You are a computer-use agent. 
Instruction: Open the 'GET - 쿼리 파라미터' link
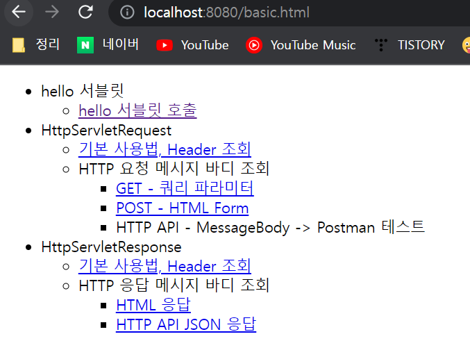pos(185,188)
